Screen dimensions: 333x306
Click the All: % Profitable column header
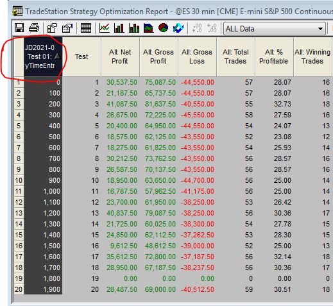pyautogui.click(x=274, y=56)
